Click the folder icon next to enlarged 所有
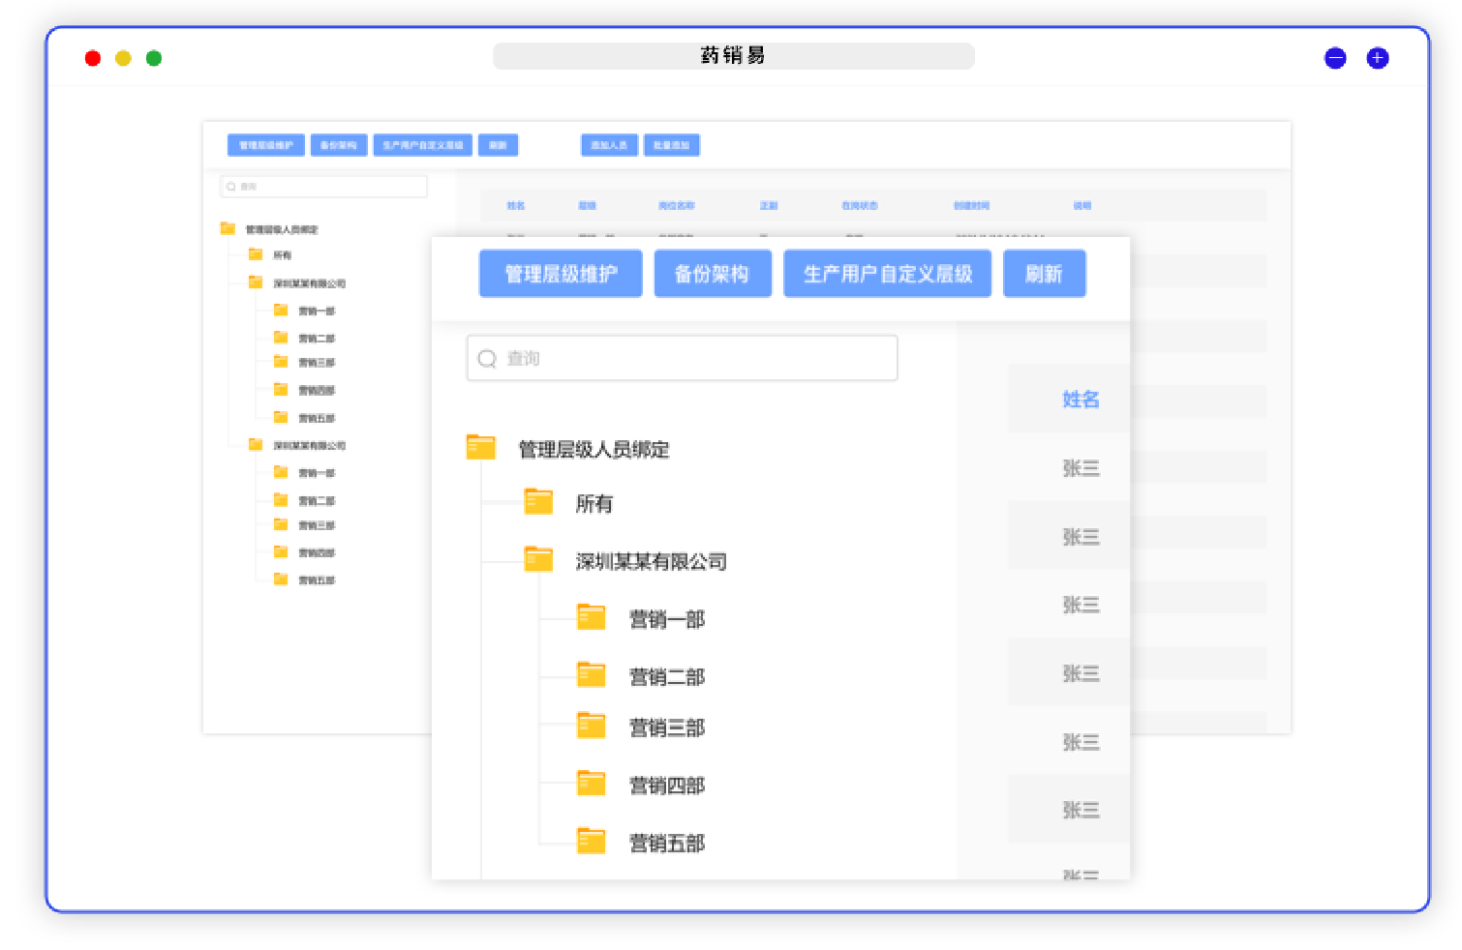 click(538, 501)
